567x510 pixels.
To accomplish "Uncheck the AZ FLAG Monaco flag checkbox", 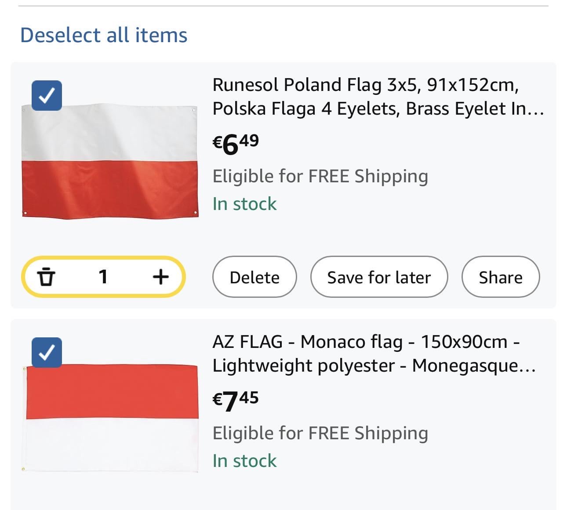I will click(x=47, y=352).
